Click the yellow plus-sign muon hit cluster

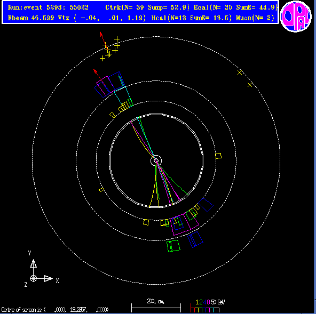pos(110,49)
